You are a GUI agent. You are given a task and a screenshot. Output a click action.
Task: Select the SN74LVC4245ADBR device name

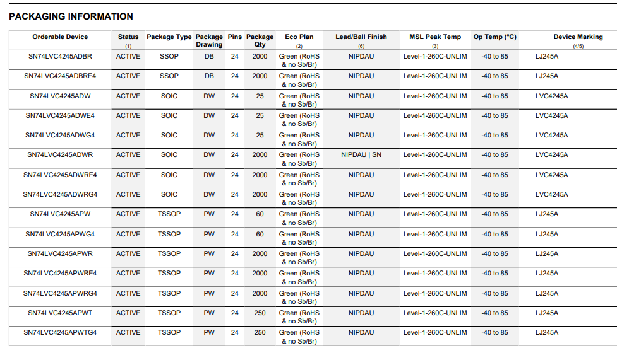tap(60, 57)
